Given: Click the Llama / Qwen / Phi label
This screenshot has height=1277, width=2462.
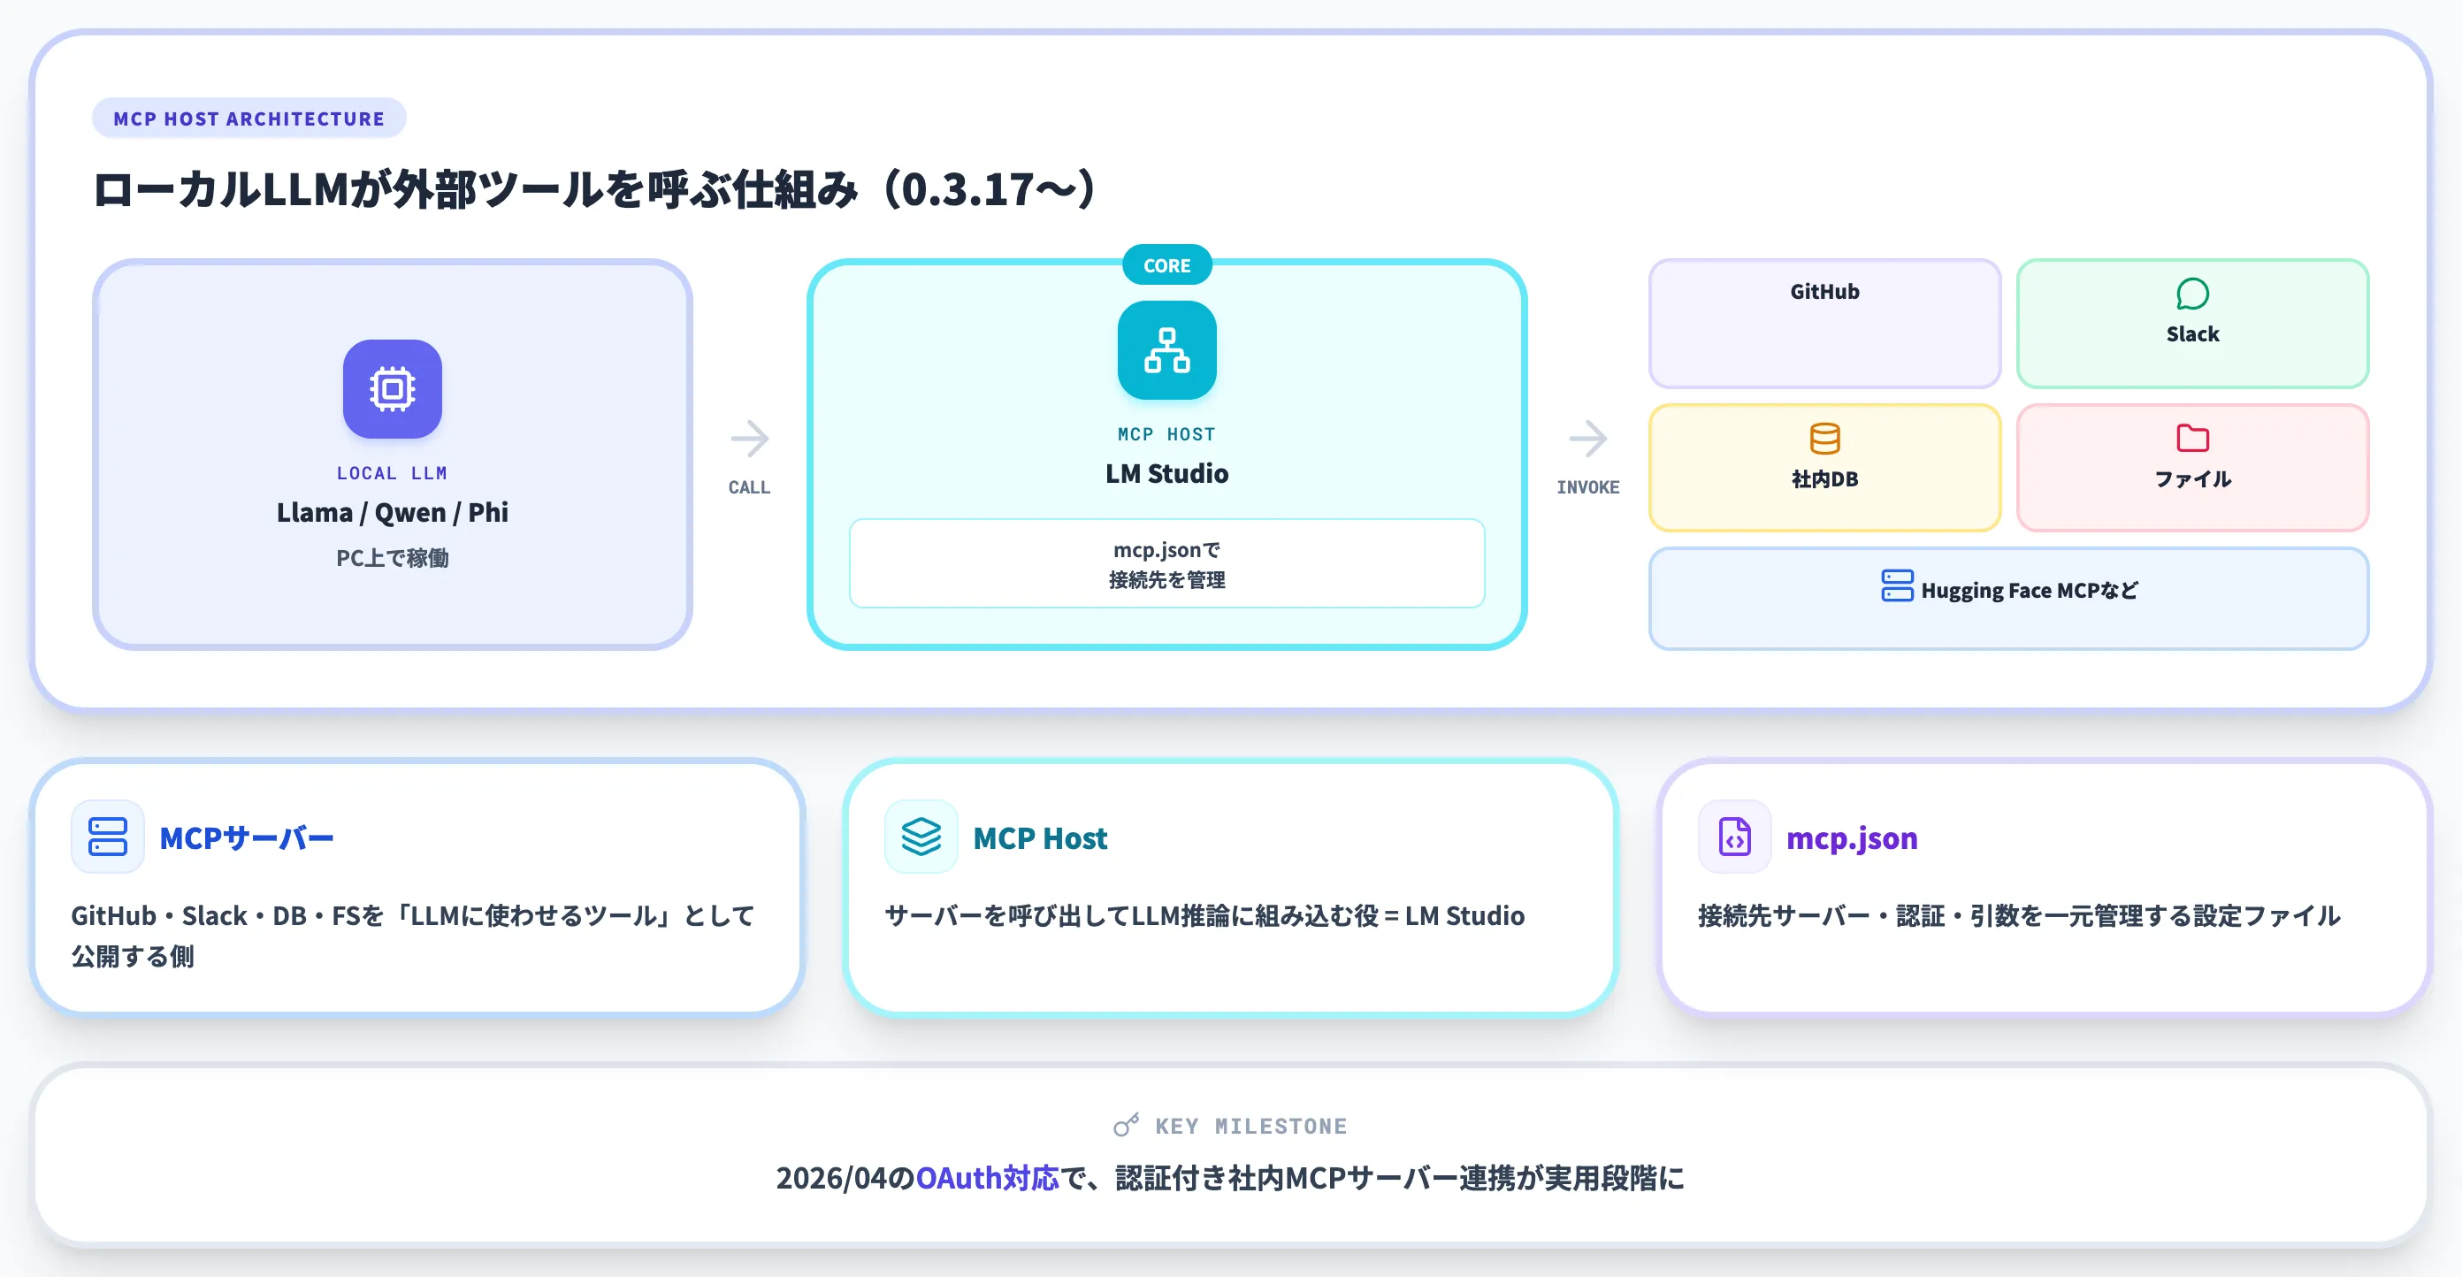Looking at the screenshot, I should (392, 512).
